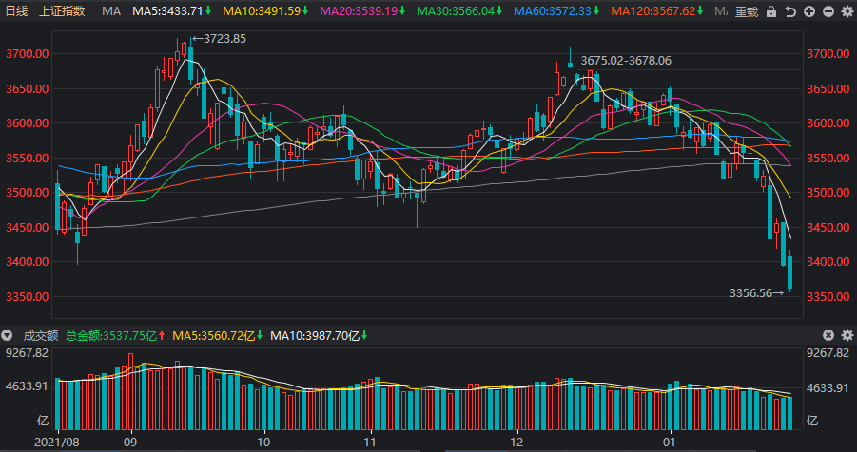Close the 成交额 volume panel

click(x=828, y=335)
